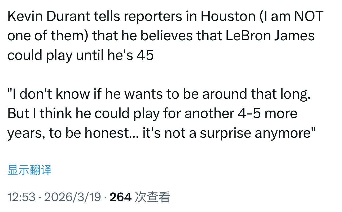
Task: Click the 显示翻译 translate link
Action: [x=29, y=170]
